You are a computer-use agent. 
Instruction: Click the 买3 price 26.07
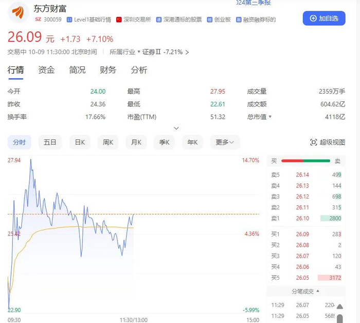[302, 256]
